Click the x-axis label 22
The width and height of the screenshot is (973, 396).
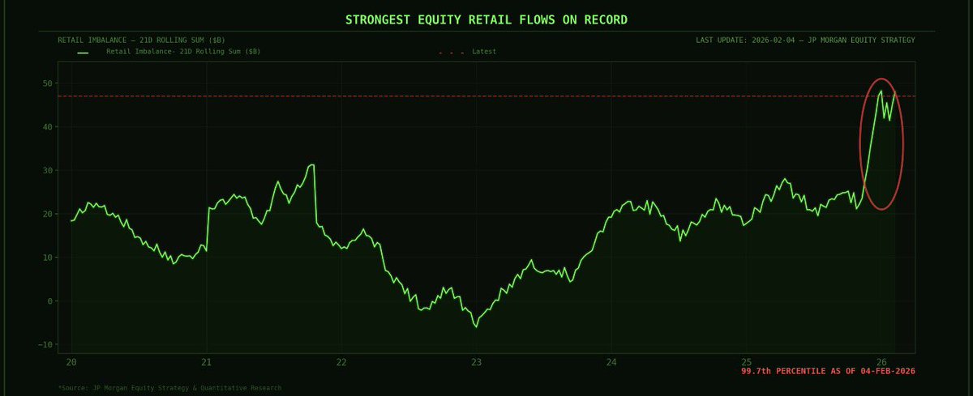[x=341, y=361]
